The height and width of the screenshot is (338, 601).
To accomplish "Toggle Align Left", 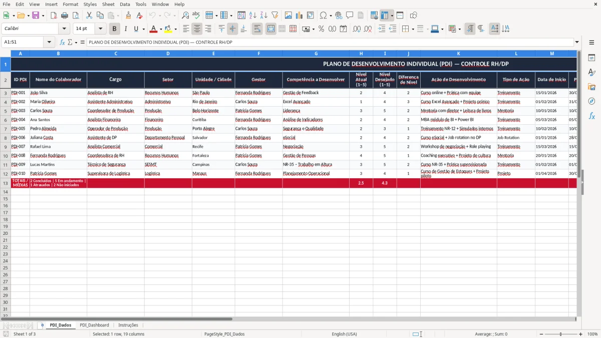I will coord(186,29).
